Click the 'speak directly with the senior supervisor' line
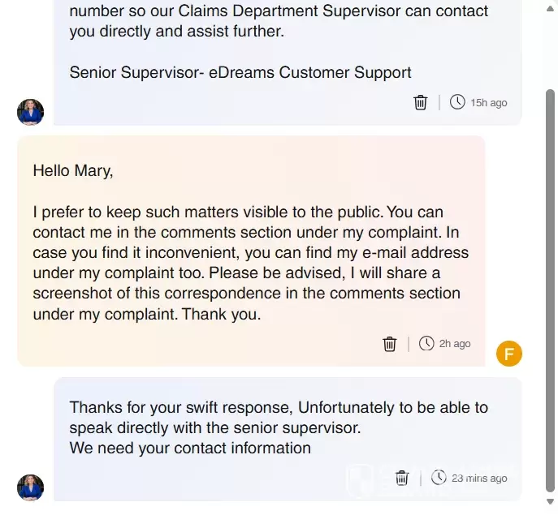Viewport: 558px width, 515px height. click(215, 427)
